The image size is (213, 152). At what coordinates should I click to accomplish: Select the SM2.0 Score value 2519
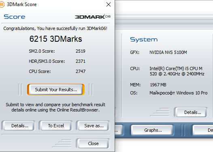[x=81, y=51]
